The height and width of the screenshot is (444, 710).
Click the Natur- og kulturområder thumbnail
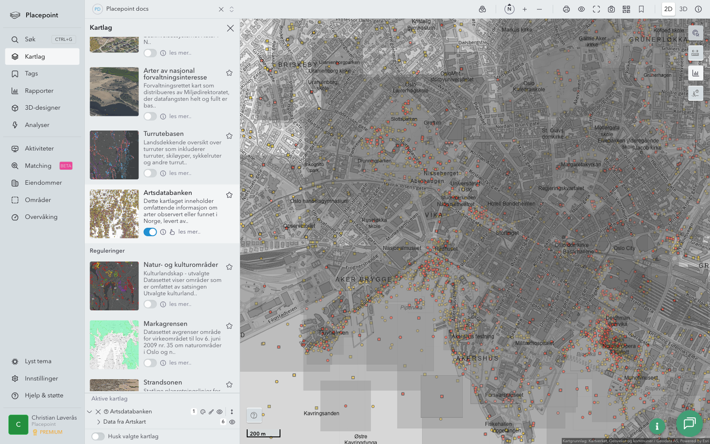114,285
